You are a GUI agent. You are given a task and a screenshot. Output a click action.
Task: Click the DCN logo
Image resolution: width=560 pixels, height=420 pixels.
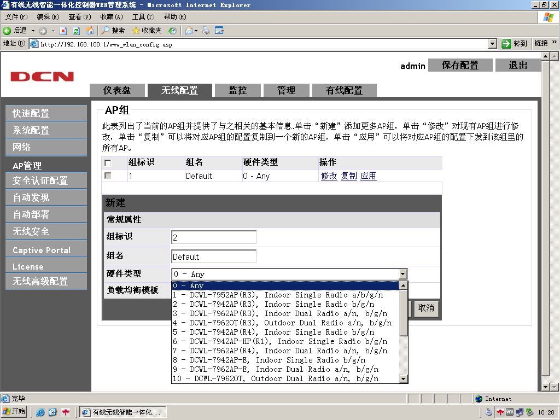(42, 77)
